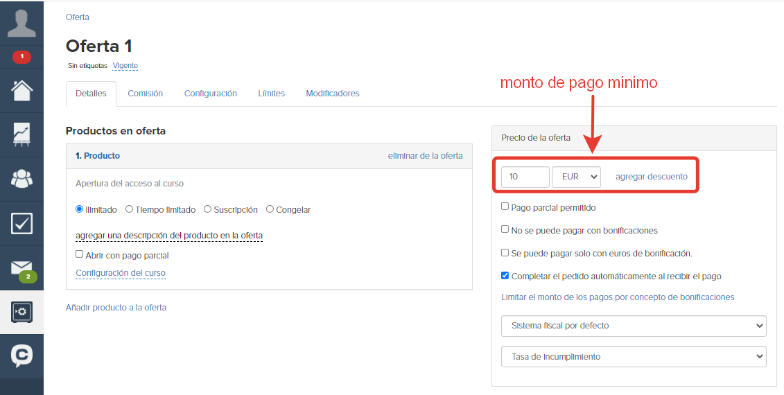
Task: Select the Tiempo limitado radio button
Action: pyautogui.click(x=129, y=209)
